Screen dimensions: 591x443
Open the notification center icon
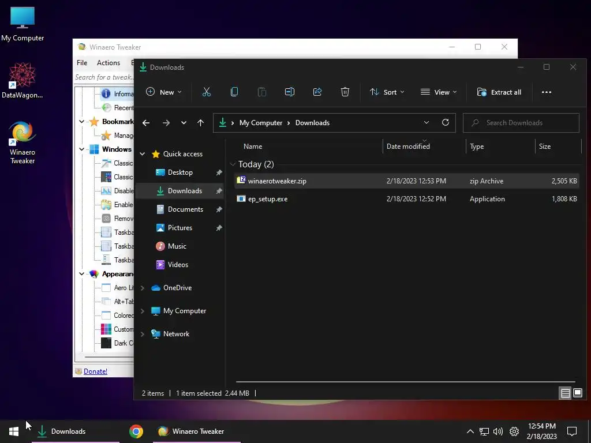572,431
